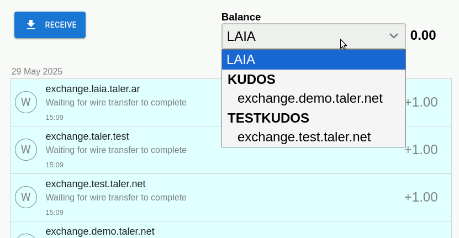Open the exchange.test.taler.net transaction title in list

[x=95, y=183]
